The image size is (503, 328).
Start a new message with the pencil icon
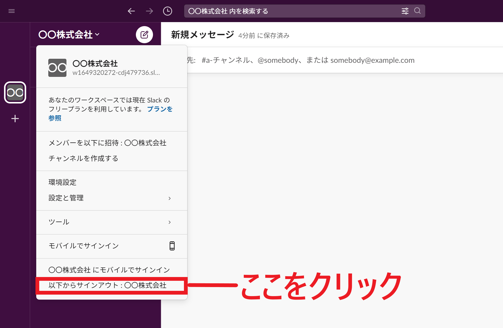point(144,35)
